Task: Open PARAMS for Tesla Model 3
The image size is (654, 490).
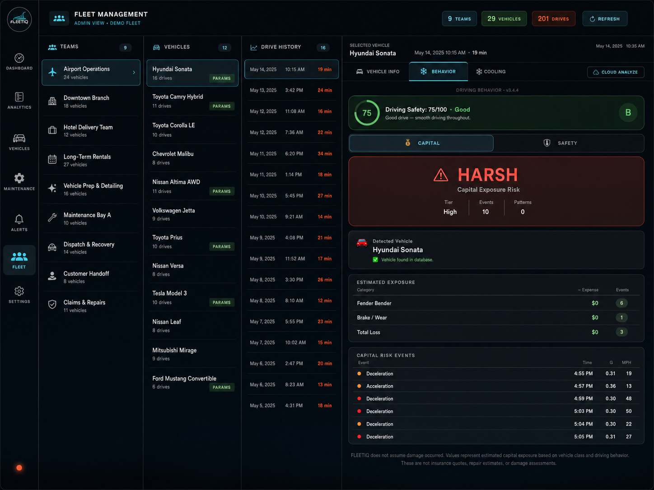Action: point(222,303)
